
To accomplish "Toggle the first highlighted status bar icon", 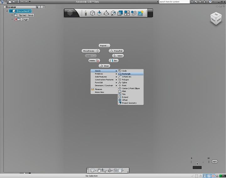I will pyautogui.click(x=205, y=176).
